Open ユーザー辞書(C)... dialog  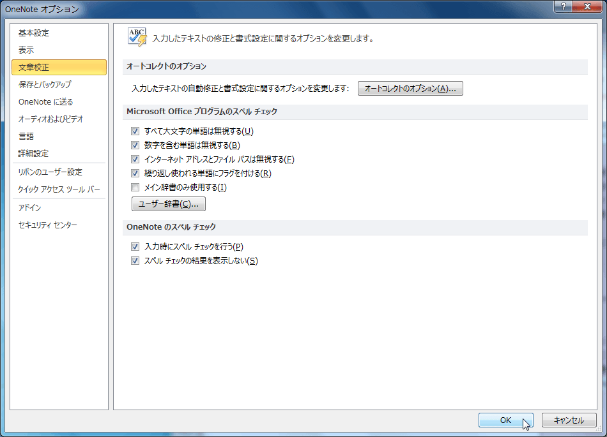169,204
